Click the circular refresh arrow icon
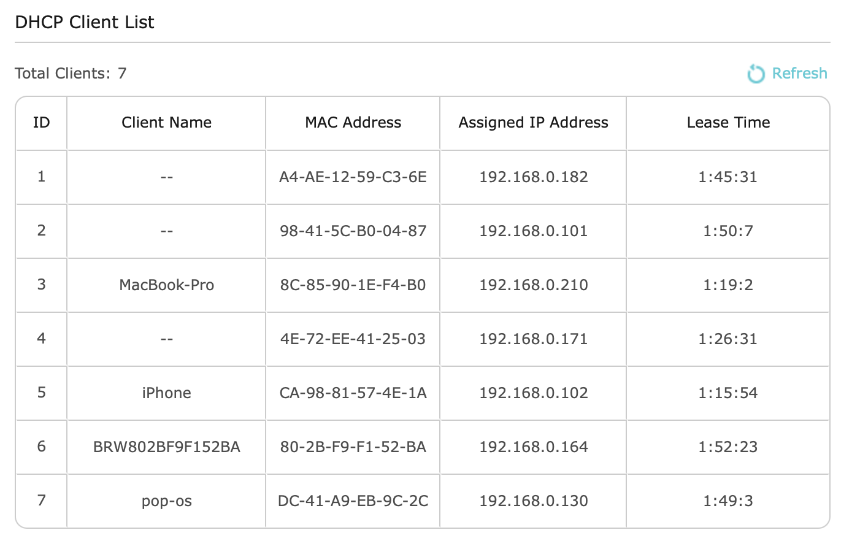 pyautogui.click(x=756, y=74)
